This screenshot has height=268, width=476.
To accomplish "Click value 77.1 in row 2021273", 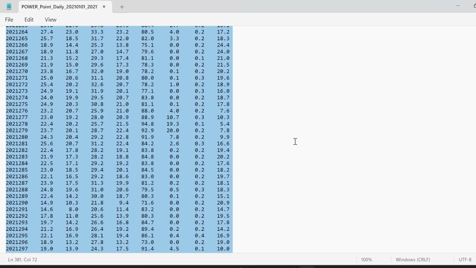I will tap(148, 91).
